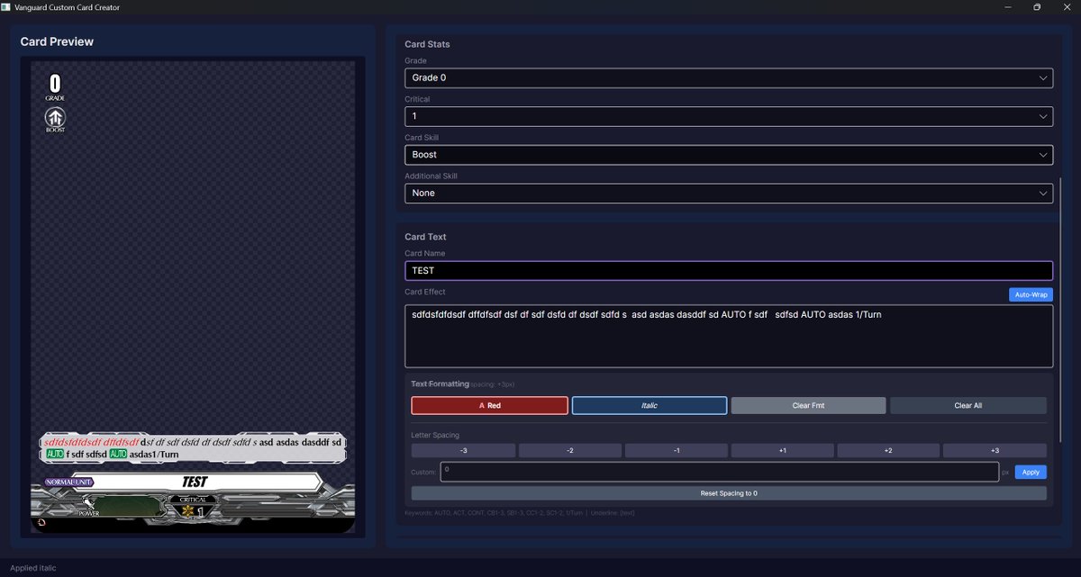
Task: Expand the Card Skill dropdown
Action: pos(728,154)
